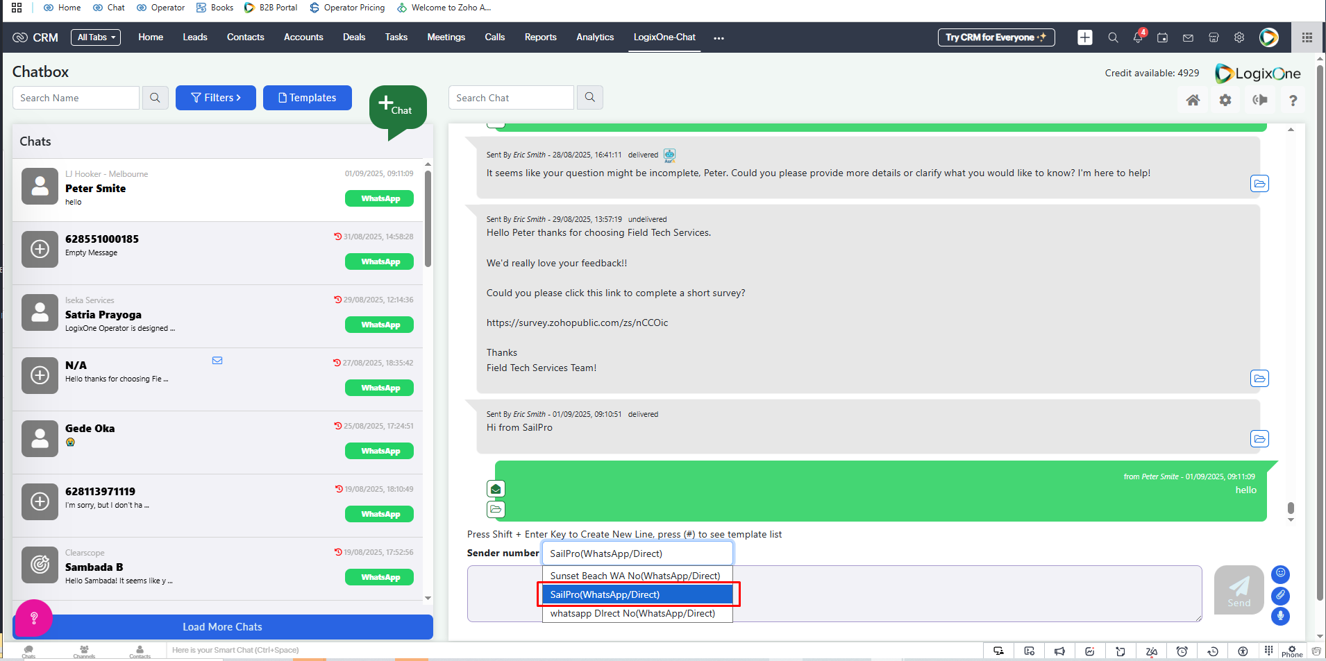Open LogixOne help question mark icon
This screenshot has width=1326, height=661.
click(1293, 100)
